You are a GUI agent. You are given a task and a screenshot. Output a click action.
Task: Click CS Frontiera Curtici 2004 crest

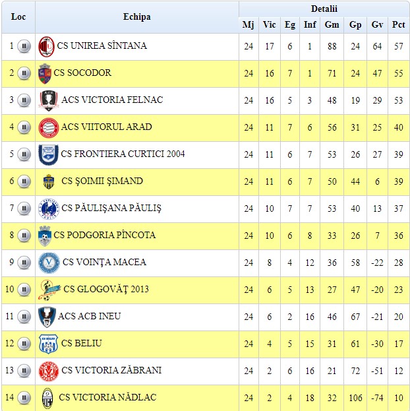point(48,154)
